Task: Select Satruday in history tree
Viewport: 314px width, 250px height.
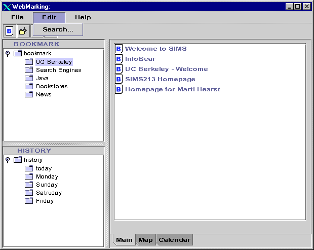Action: (x=49, y=193)
